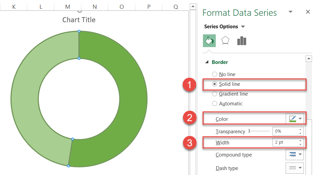This screenshot has width=313, height=175.
Task: Open the Compound type dropdown
Action: 295,154
